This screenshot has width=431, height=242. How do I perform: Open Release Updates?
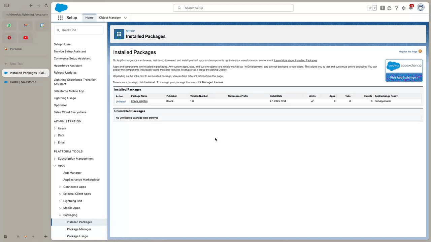[x=65, y=73]
